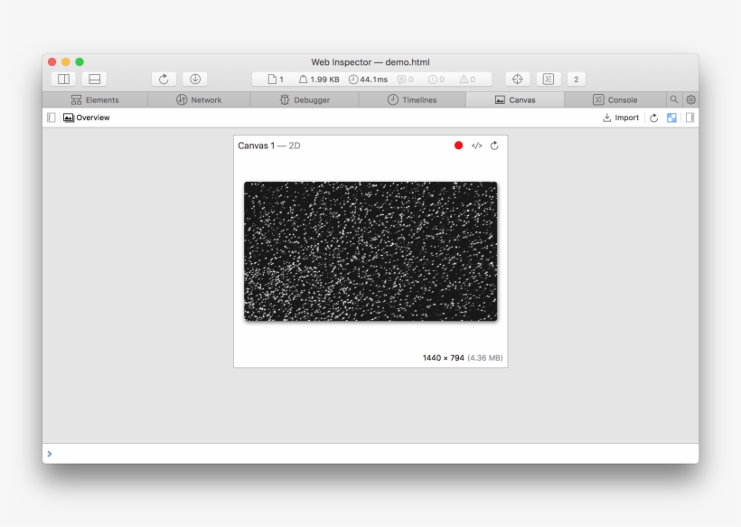Open the canvas shader source view

(476, 145)
